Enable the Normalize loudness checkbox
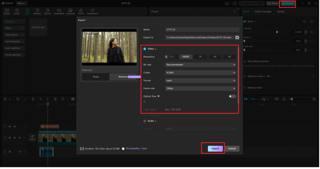The height and width of the screenshot is (169, 320). (245, 62)
